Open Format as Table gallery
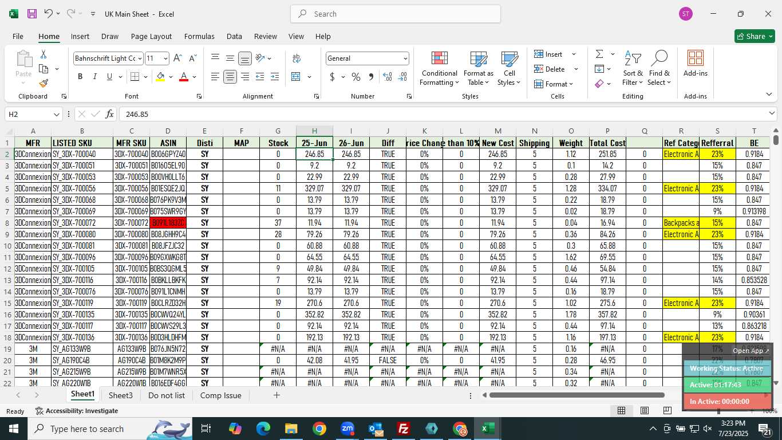Viewport: 782px width, 440px height. pyautogui.click(x=479, y=68)
